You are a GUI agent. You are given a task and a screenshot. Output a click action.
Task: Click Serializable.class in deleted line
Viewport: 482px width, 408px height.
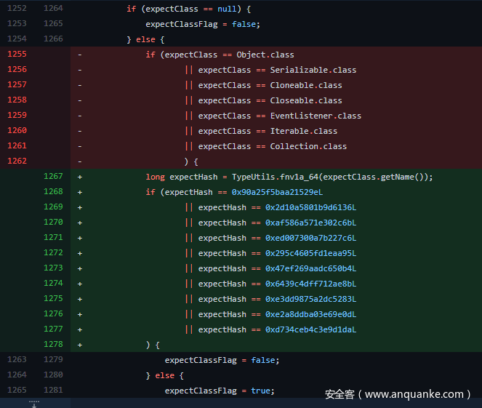tap(313, 70)
